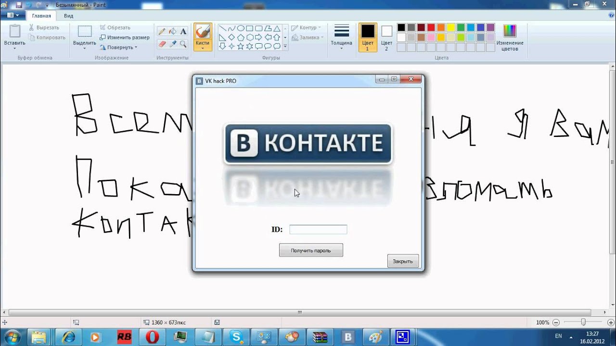This screenshot has width=616, height=346.
Task: Pick the purple color swatch
Action: [490, 27]
